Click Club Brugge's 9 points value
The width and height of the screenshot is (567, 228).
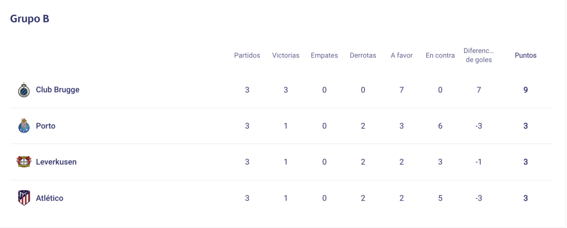525,90
